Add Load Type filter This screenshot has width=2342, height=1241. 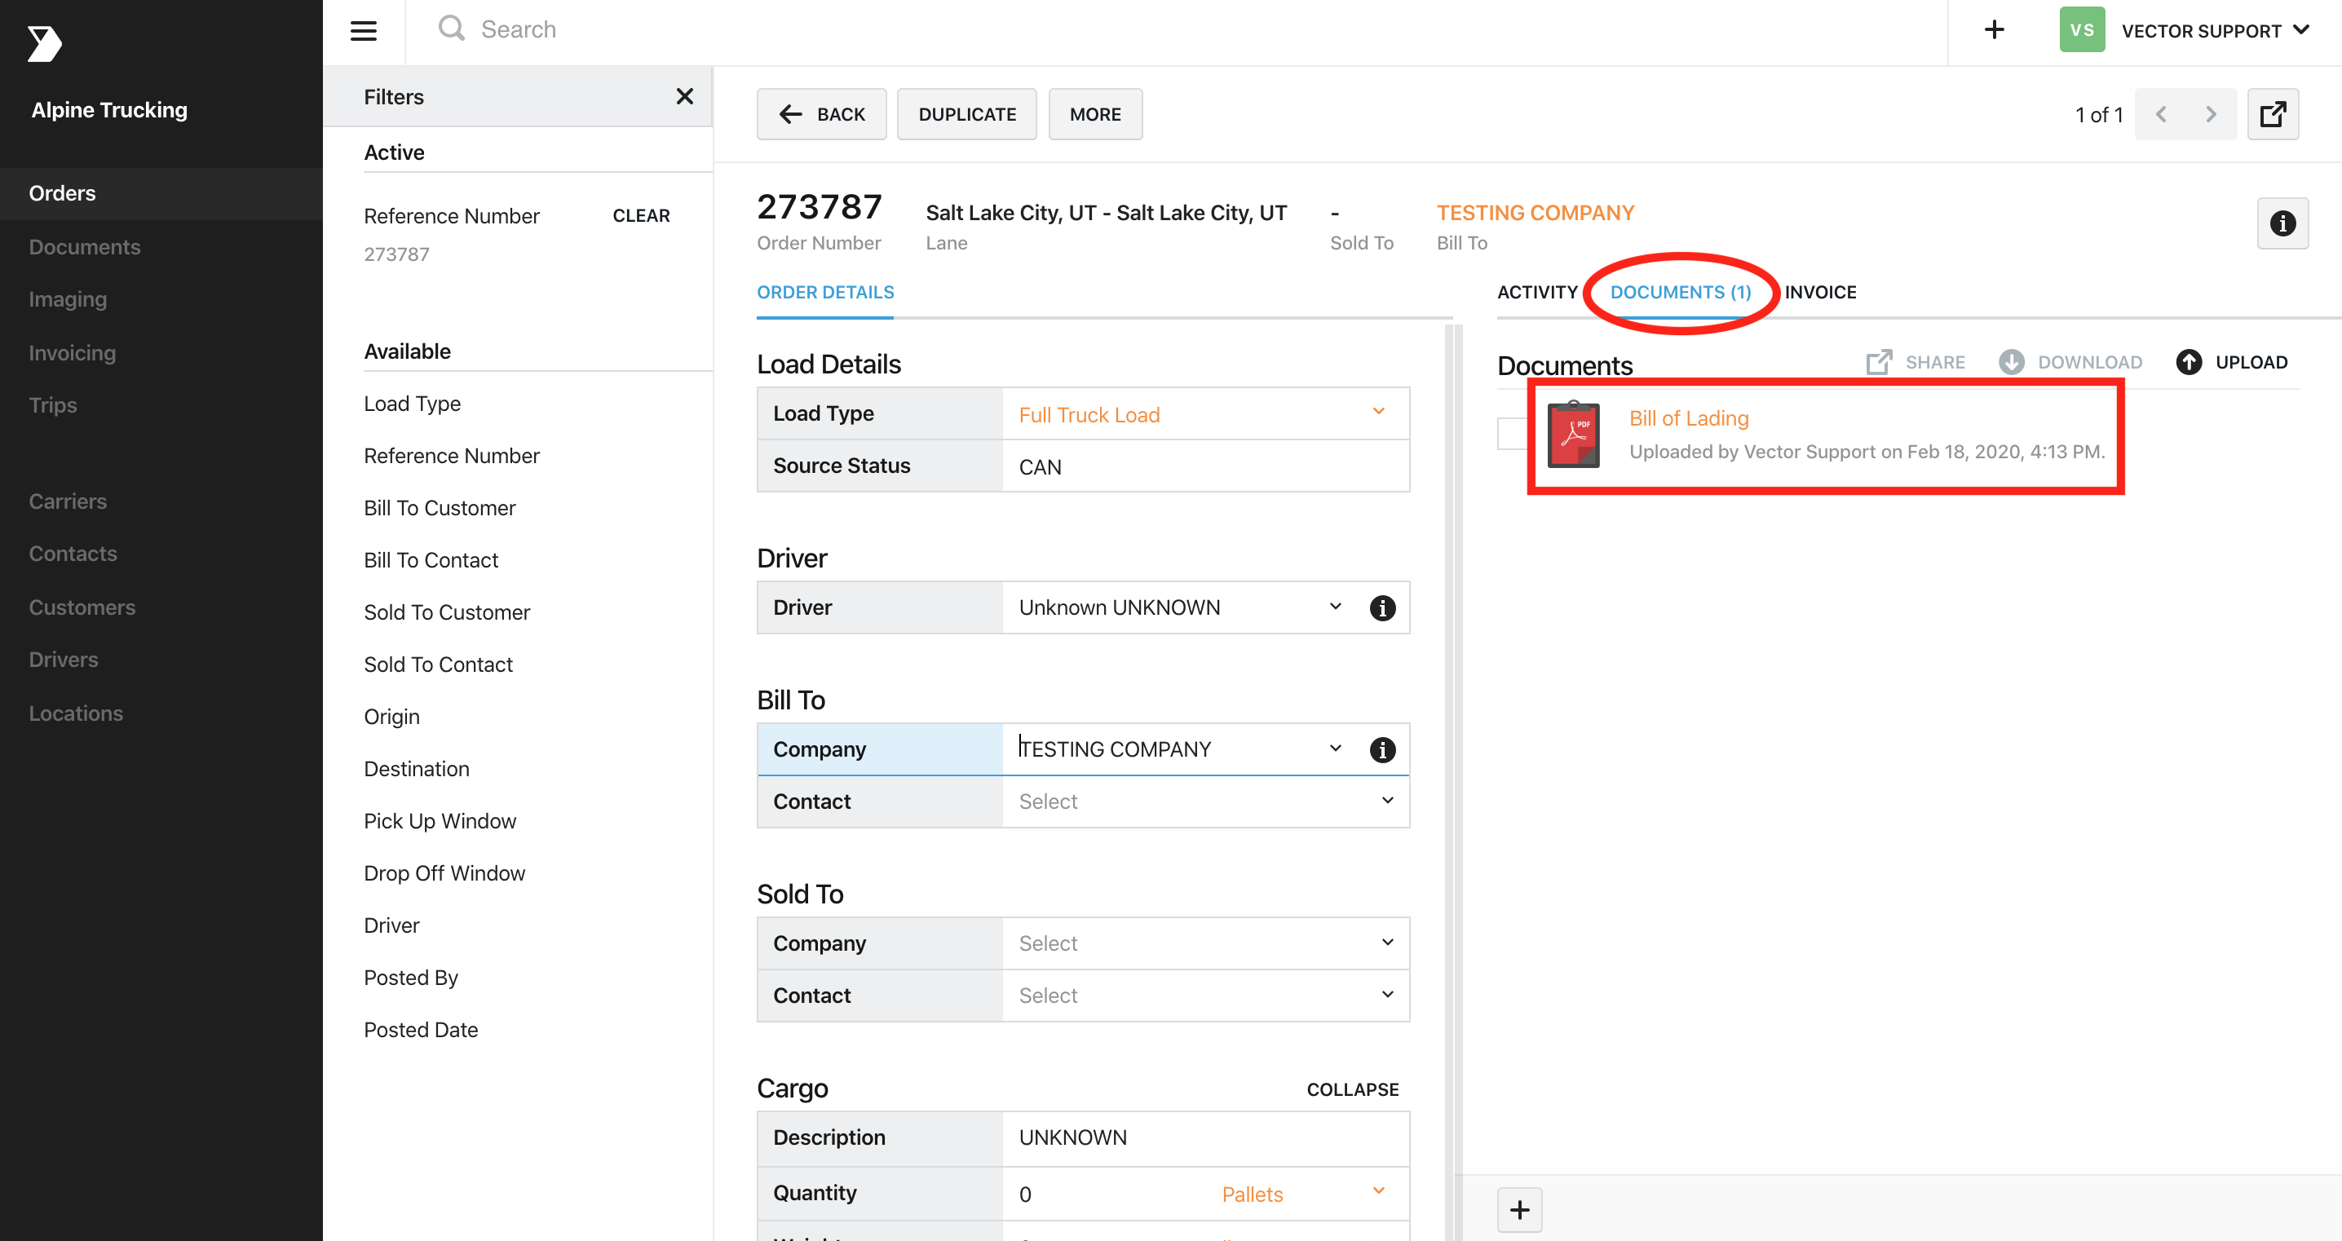tap(412, 404)
